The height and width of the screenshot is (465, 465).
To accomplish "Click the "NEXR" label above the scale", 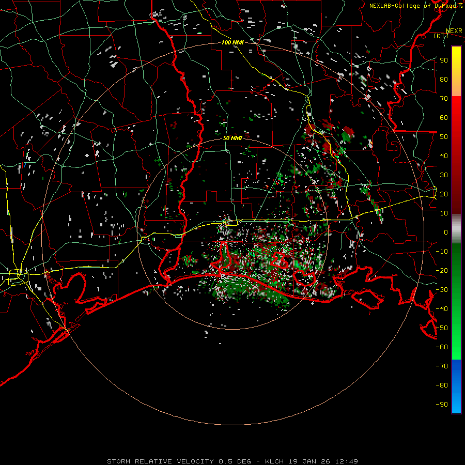I will point(454,31).
